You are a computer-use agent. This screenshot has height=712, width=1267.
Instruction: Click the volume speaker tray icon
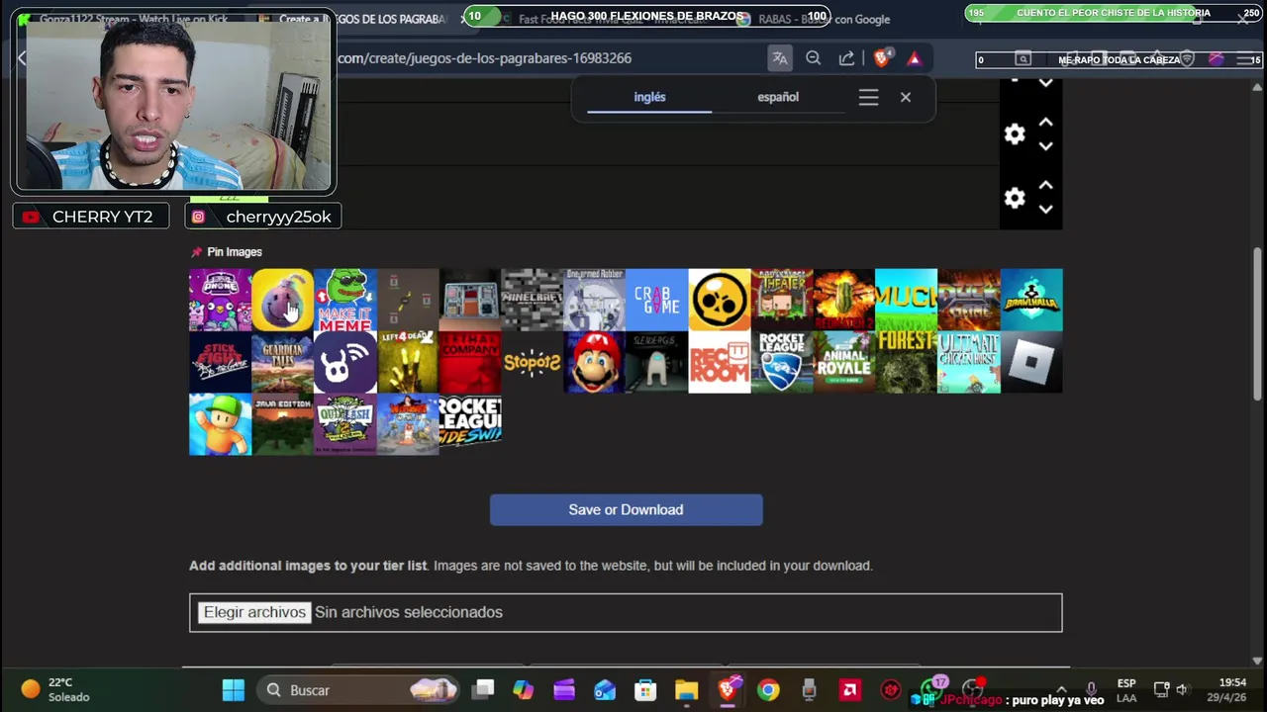(x=1182, y=690)
